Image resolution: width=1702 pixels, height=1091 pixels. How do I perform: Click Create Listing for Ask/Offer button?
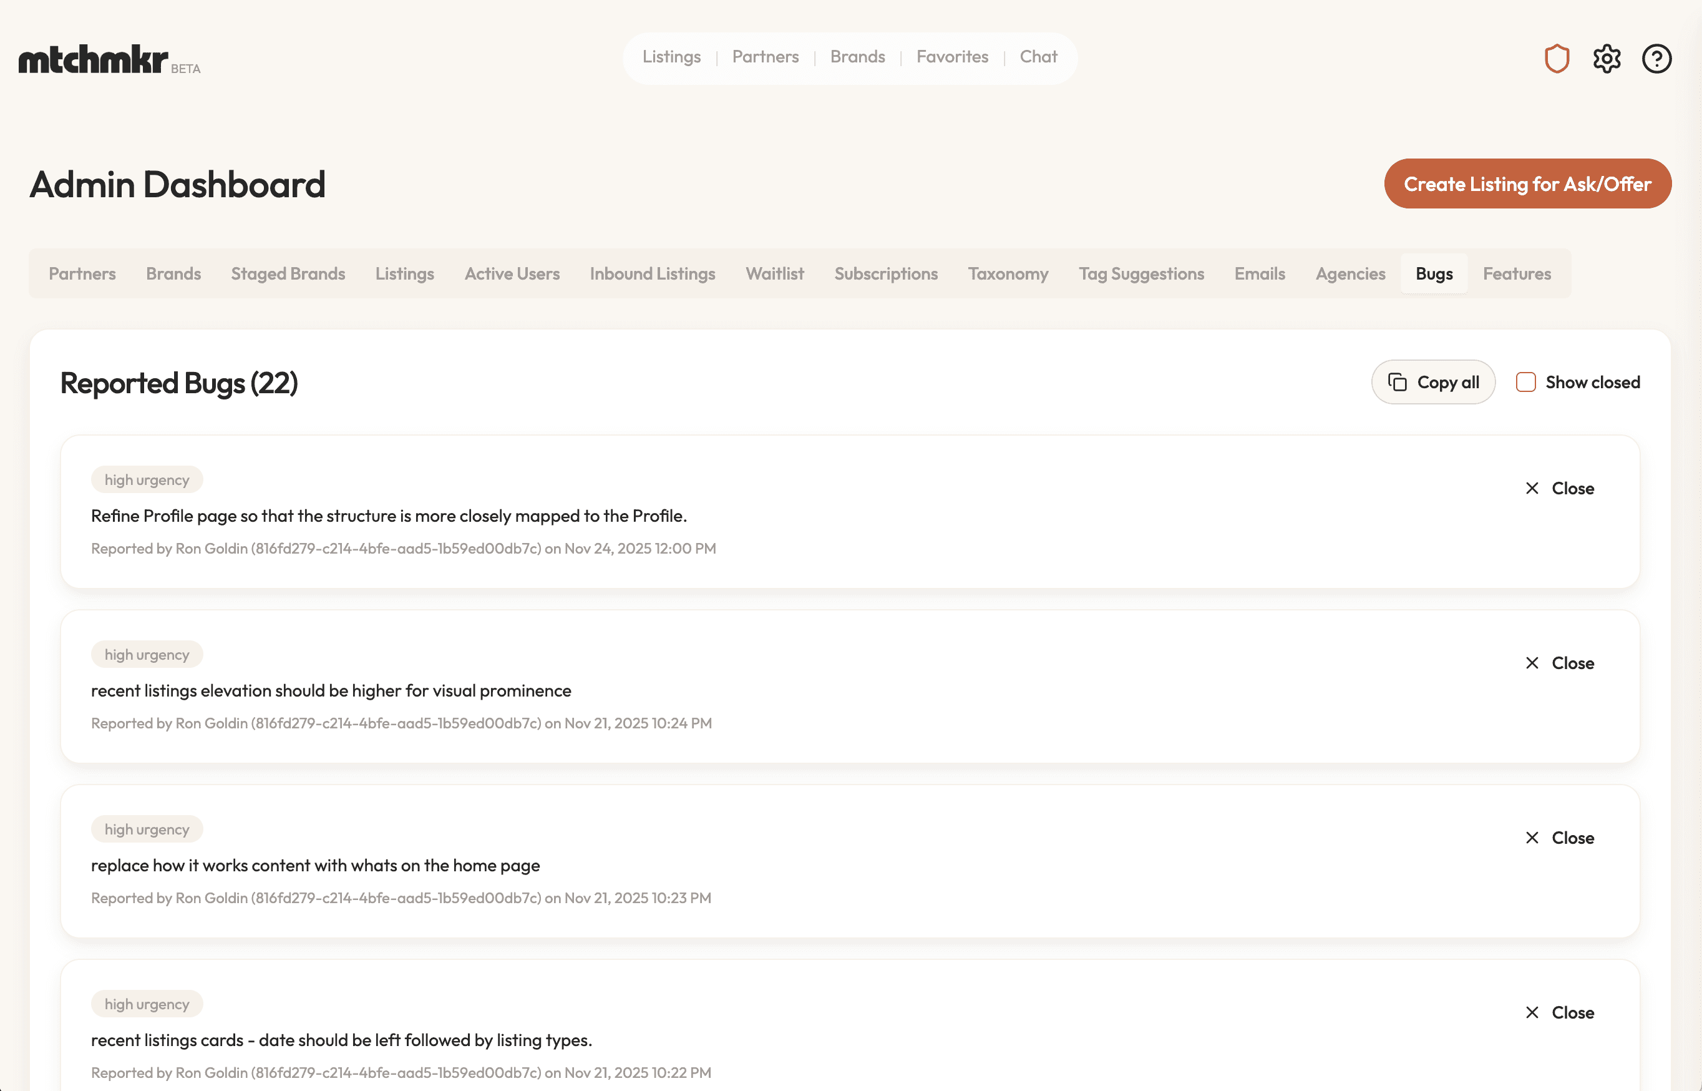click(x=1527, y=183)
